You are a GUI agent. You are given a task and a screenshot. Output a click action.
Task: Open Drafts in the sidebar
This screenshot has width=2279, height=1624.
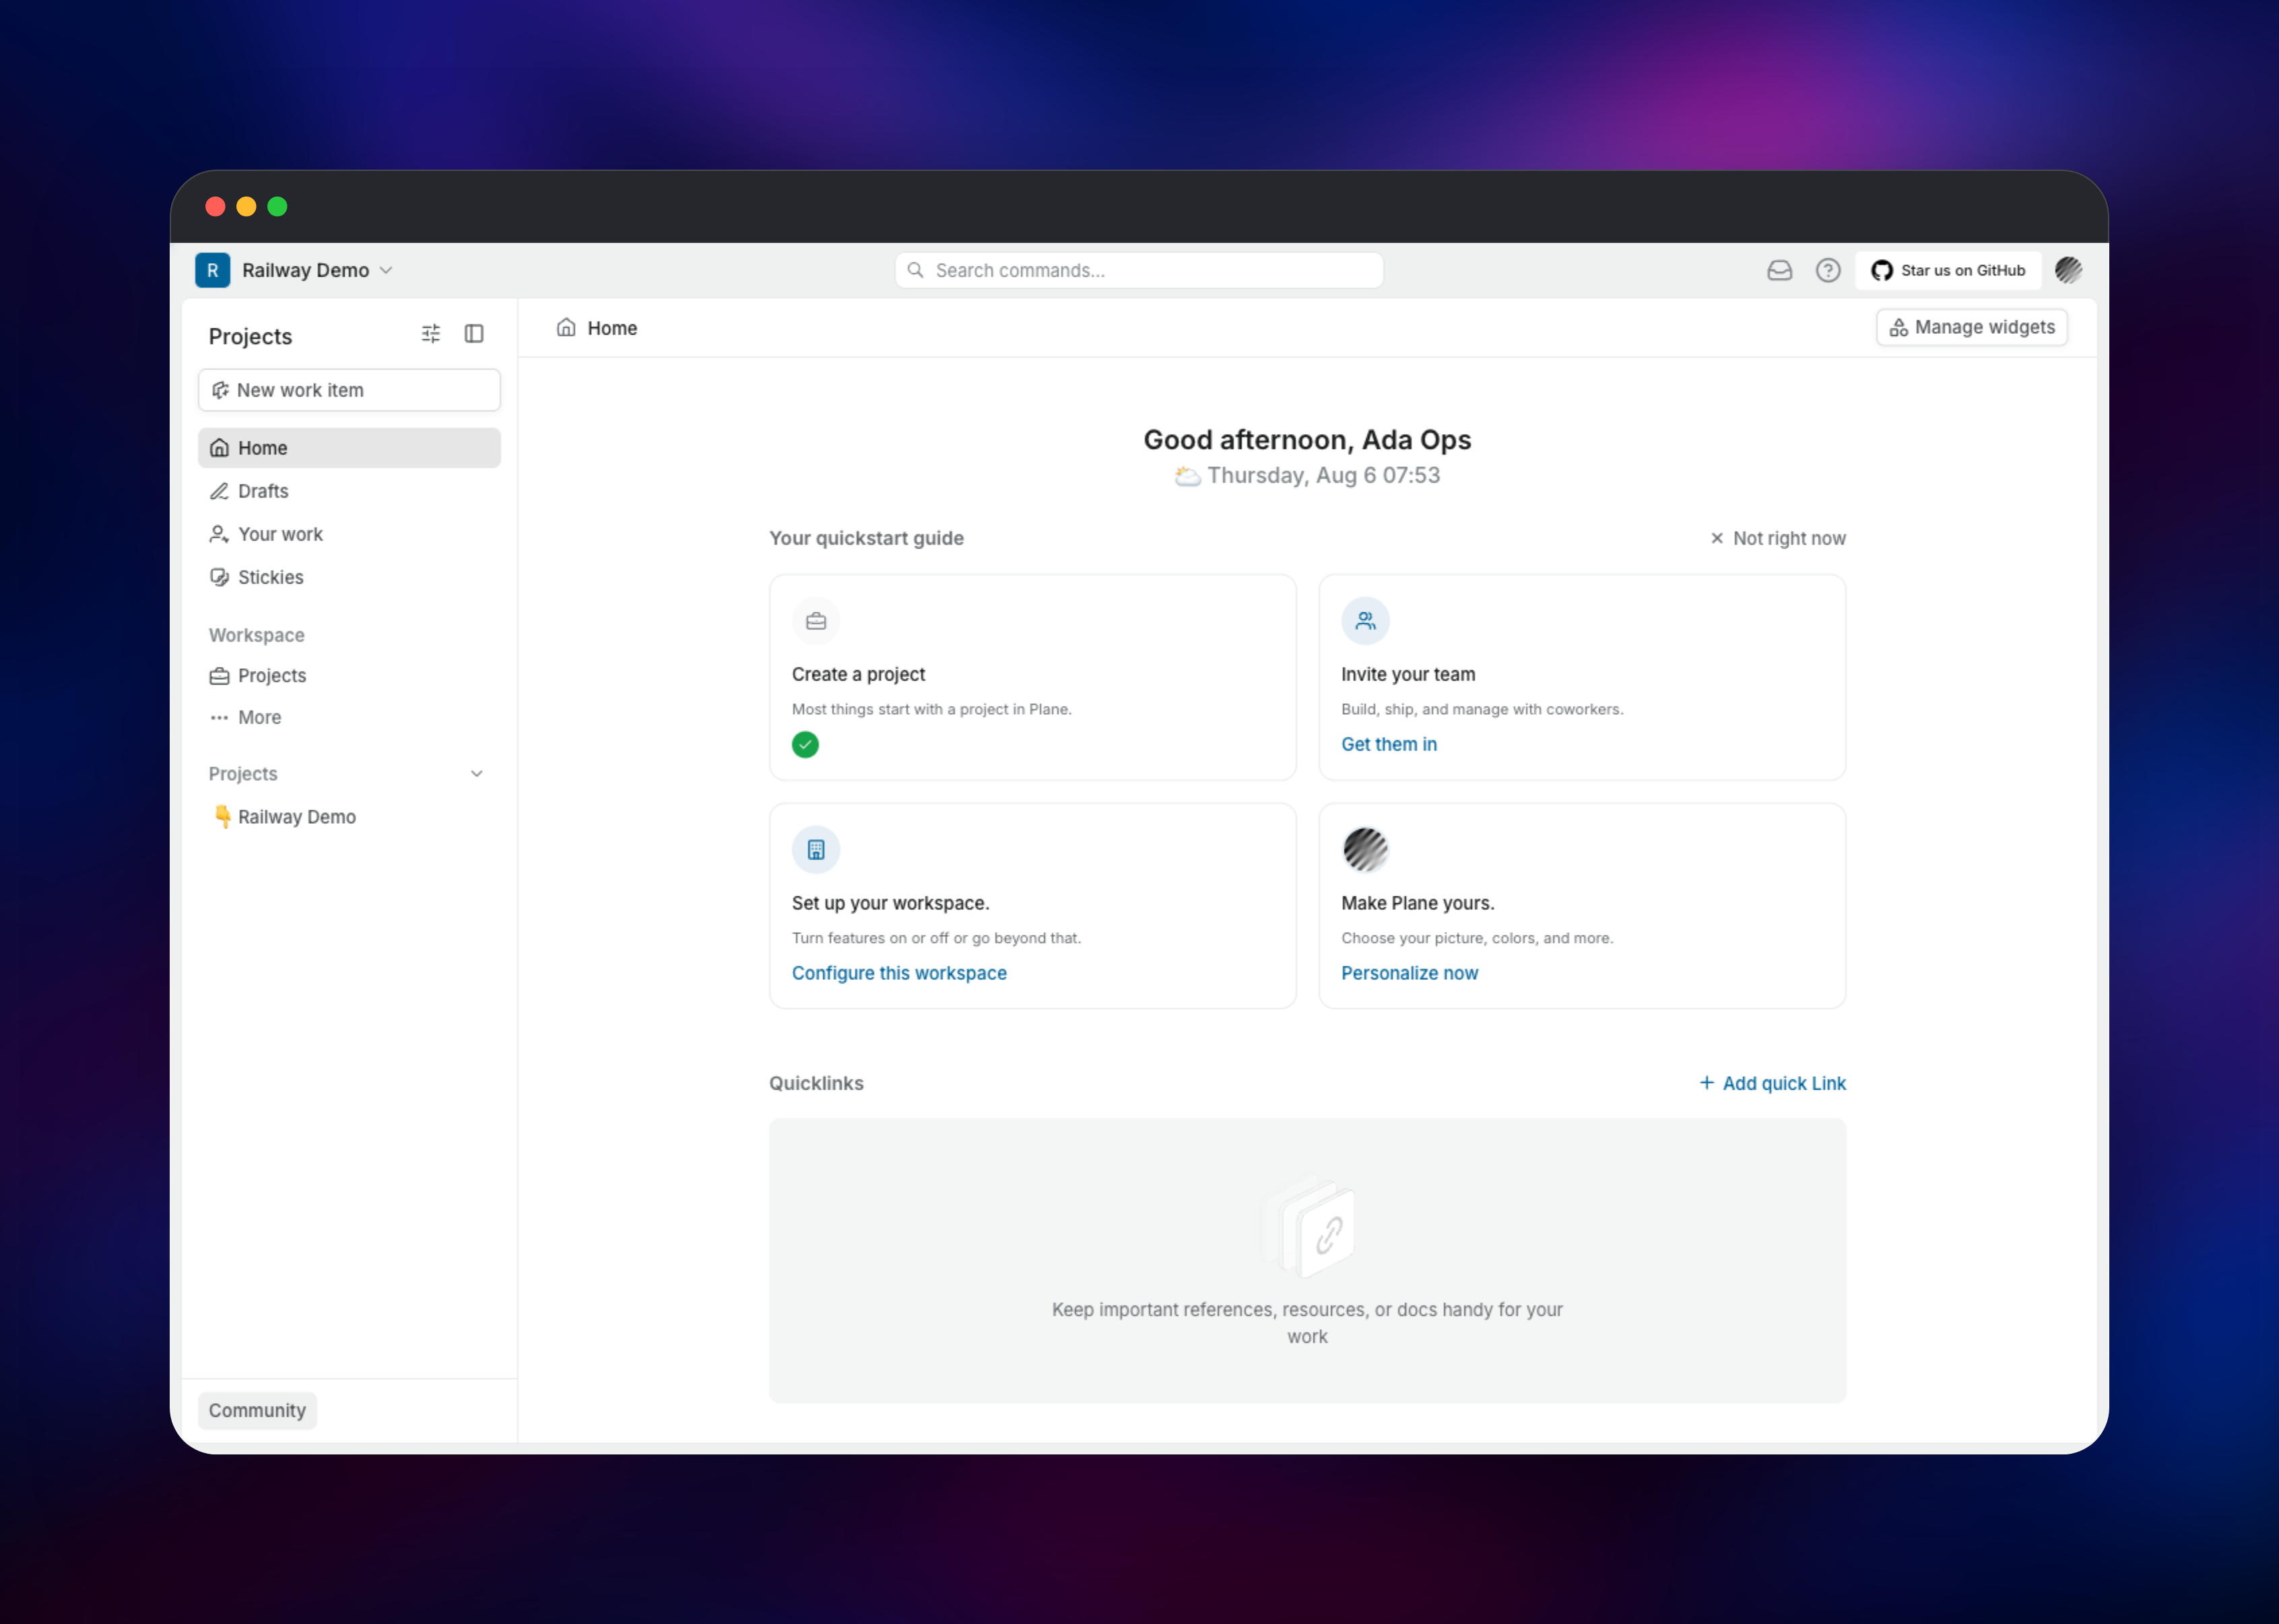[349, 491]
